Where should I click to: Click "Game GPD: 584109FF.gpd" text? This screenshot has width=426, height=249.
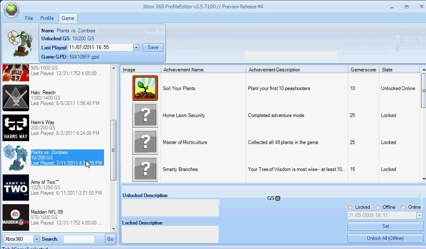70,57
